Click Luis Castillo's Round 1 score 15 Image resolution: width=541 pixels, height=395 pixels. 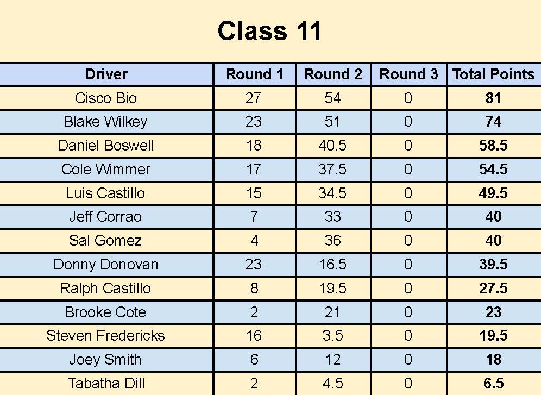[x=254, y=193]
